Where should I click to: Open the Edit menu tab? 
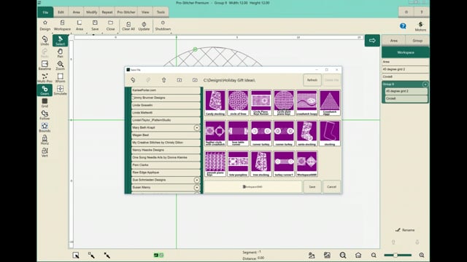tap(61, 12)
